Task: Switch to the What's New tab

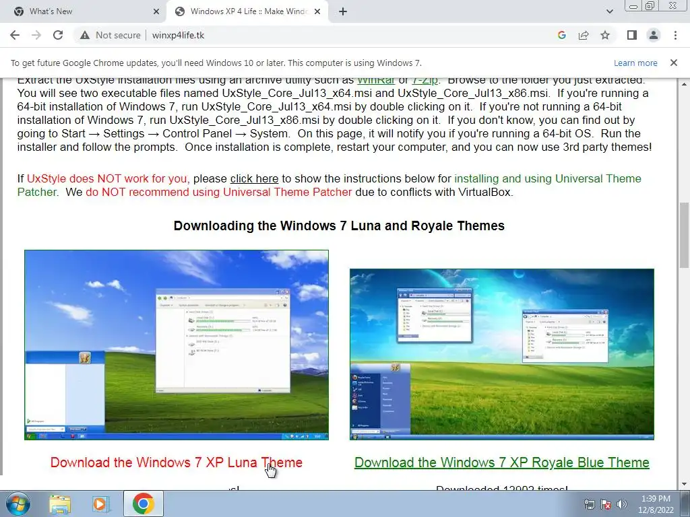Action: [x=84, y=11]
